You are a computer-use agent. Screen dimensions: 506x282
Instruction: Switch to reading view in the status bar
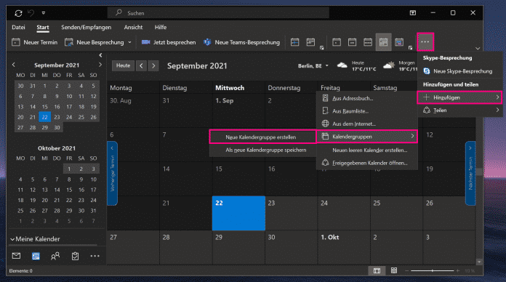(x=394, y=270)
